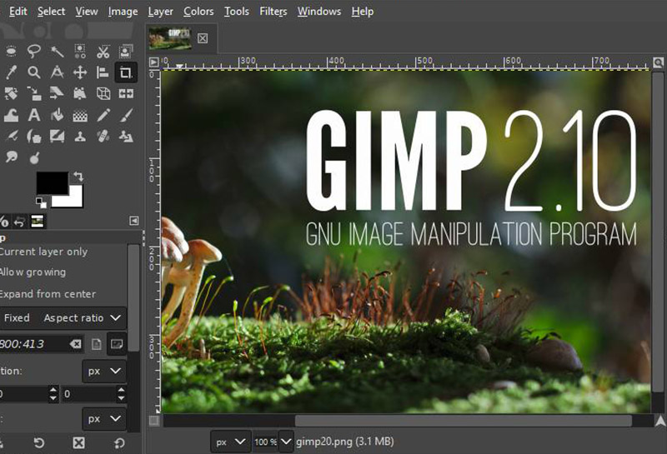Select the Text tool
667x454 pixels.
coord(34,115)
